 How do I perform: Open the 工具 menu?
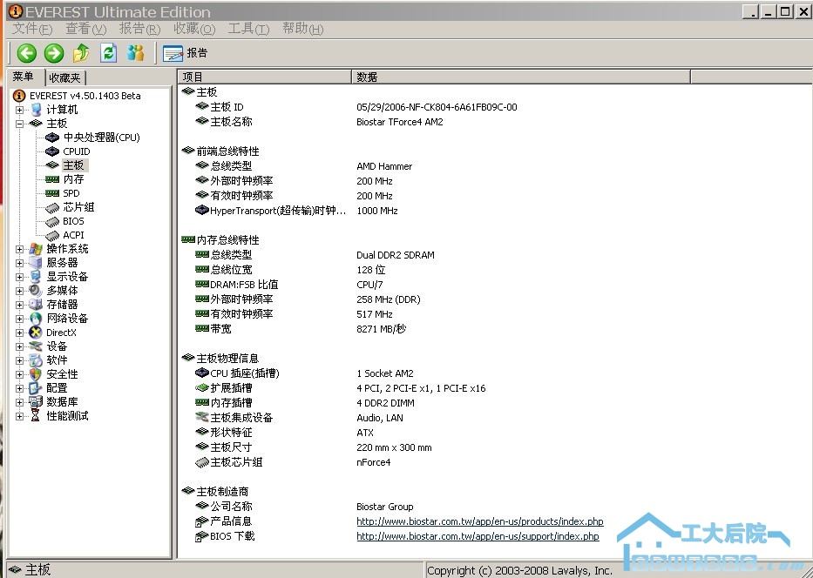[248, 29]
